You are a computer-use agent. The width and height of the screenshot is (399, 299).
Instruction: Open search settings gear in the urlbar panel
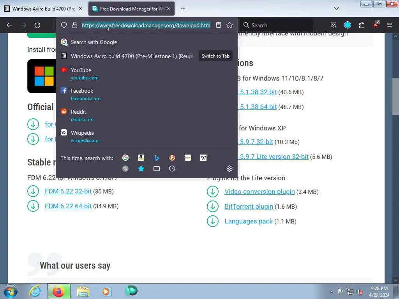[230, 169]
